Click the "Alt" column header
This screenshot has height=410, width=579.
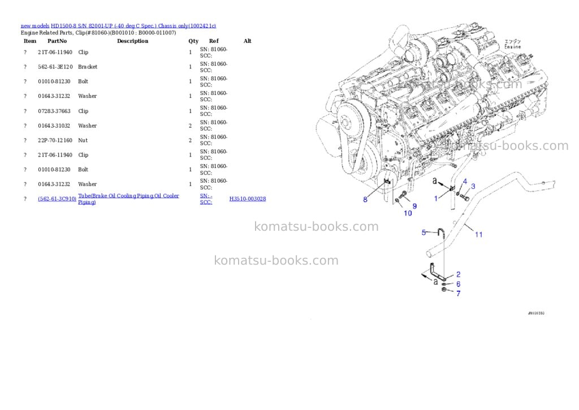coord(248,41)
